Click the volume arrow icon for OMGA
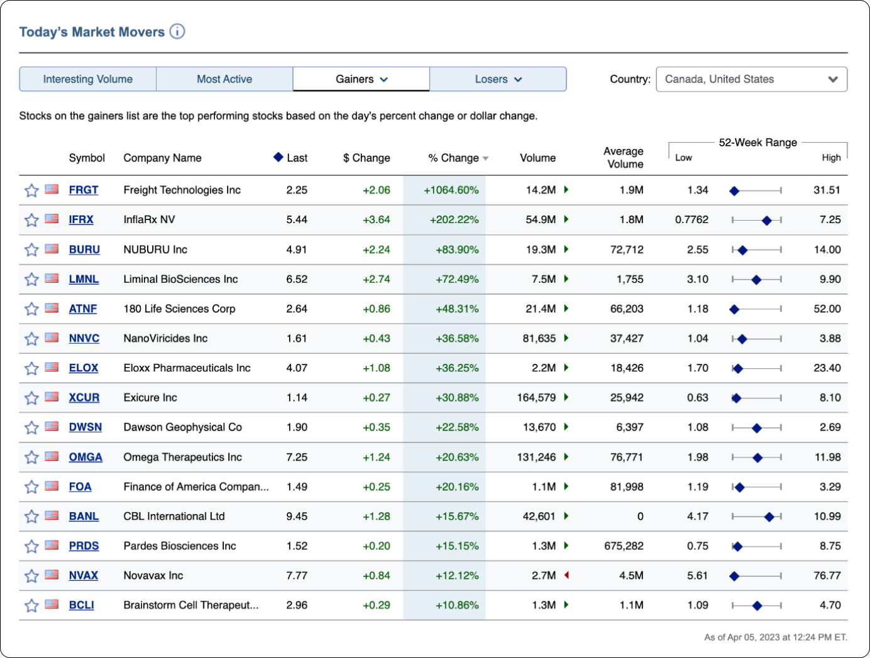The width and height of the screenshot is (870, 658). point(566,457)
